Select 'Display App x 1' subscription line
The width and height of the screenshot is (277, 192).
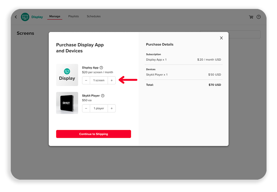pyautogui.click(x=156, y=60)
